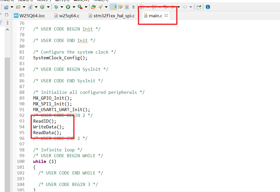Viewport: 280px width, 192px height.
Task: Close the main.c tab
Action: (x=166, y=16)
